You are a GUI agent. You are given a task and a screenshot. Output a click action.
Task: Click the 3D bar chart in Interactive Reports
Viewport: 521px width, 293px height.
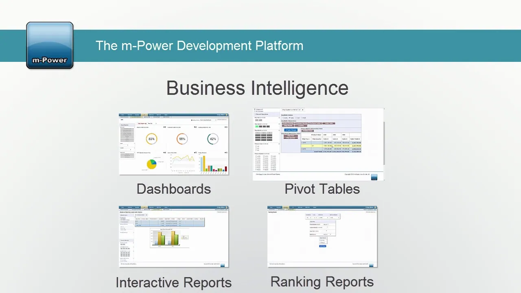[x=169, y=238]
